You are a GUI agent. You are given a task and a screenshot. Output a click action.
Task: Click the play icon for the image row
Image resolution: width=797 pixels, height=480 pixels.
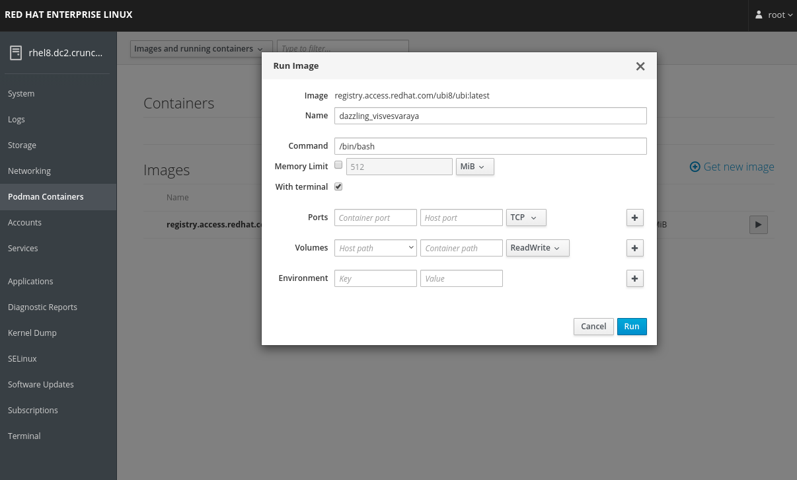(x=758, y=225)
